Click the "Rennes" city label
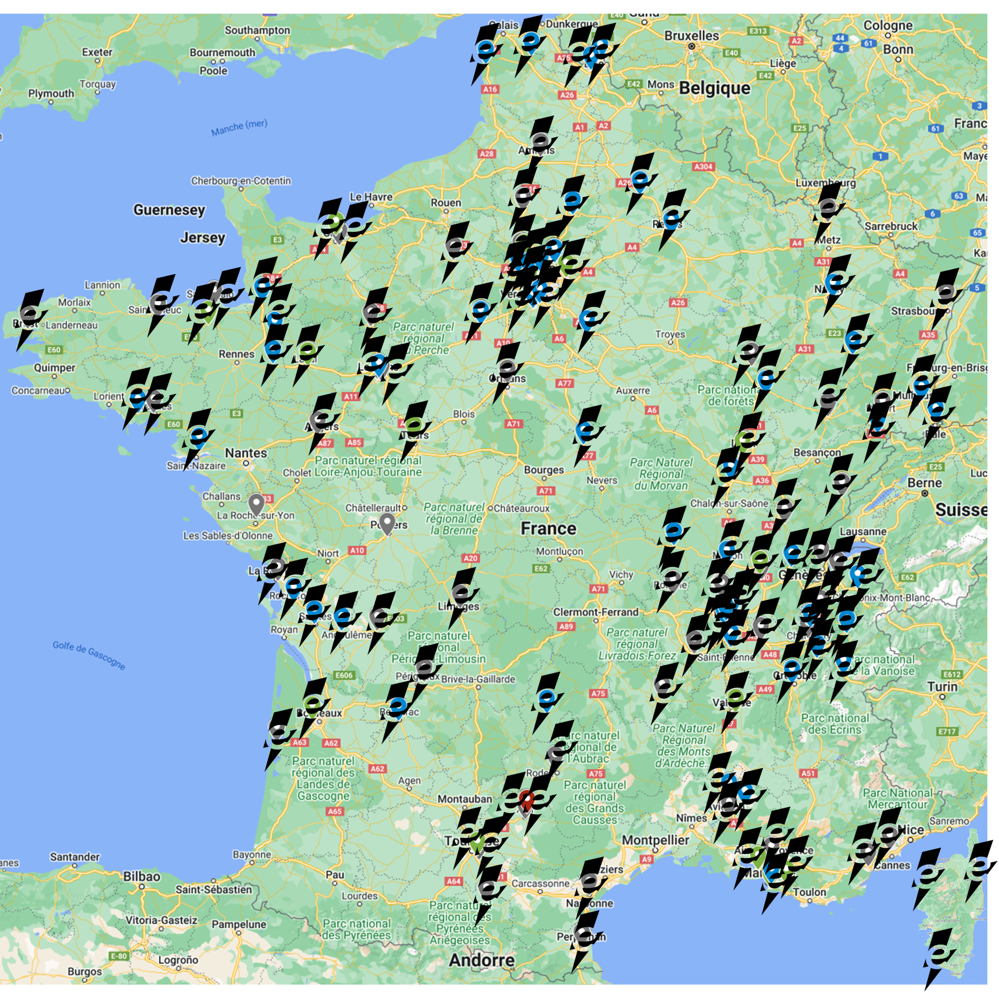 pyautogui.click(x=237, y=354)
